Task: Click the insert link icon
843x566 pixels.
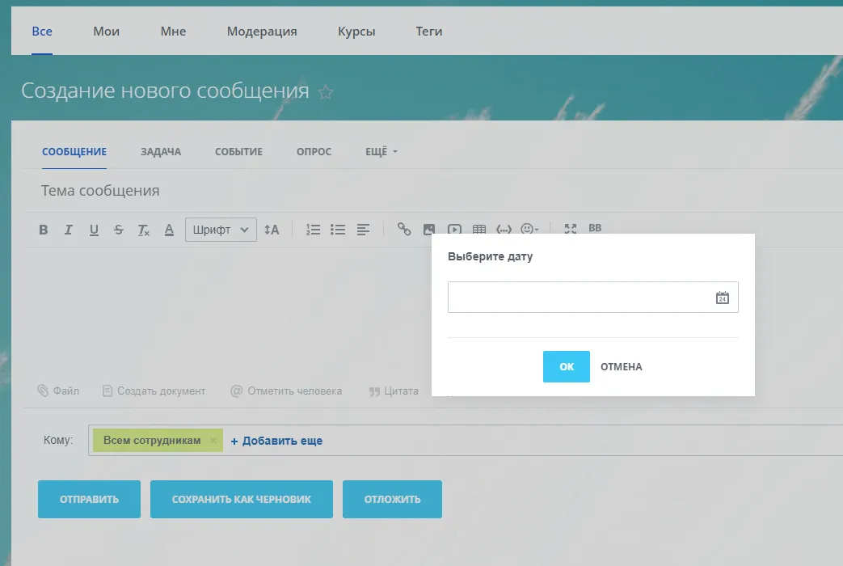Action: tap(404, 230)
